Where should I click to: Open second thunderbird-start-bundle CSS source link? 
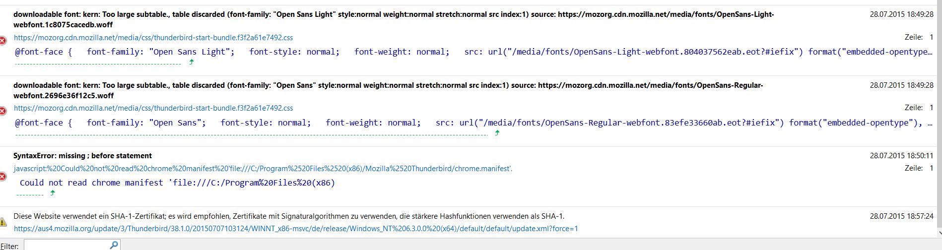pos(153,108)
